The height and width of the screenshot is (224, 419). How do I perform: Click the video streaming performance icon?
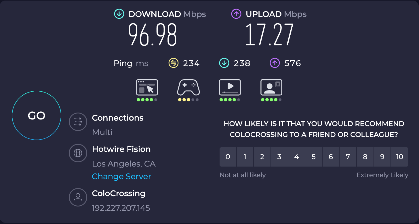230,87
